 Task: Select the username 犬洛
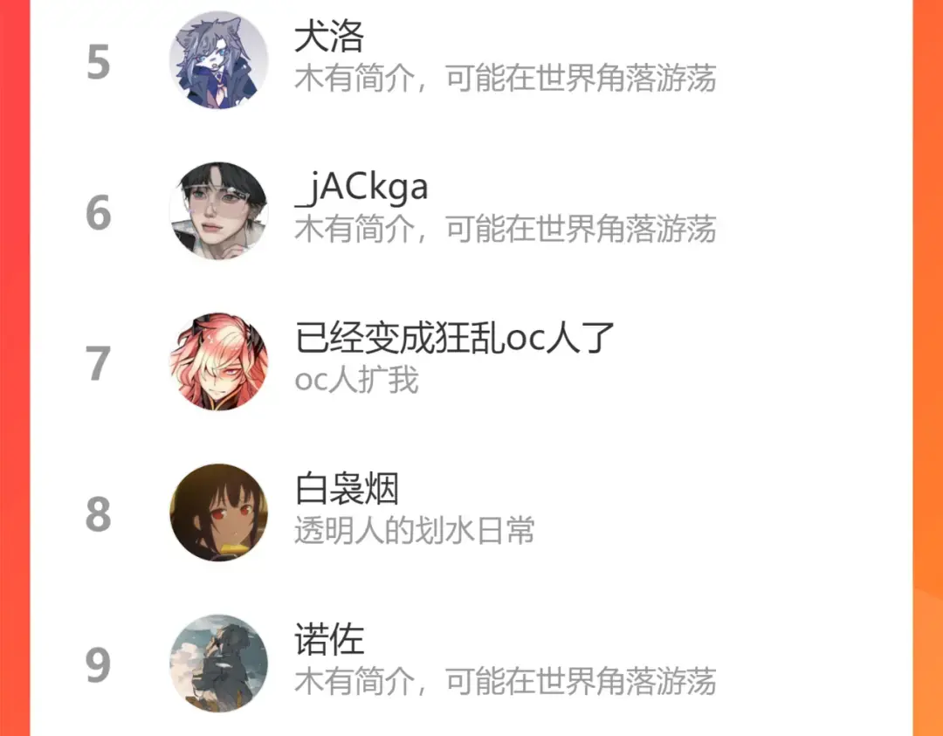click(x=329, y=36)
